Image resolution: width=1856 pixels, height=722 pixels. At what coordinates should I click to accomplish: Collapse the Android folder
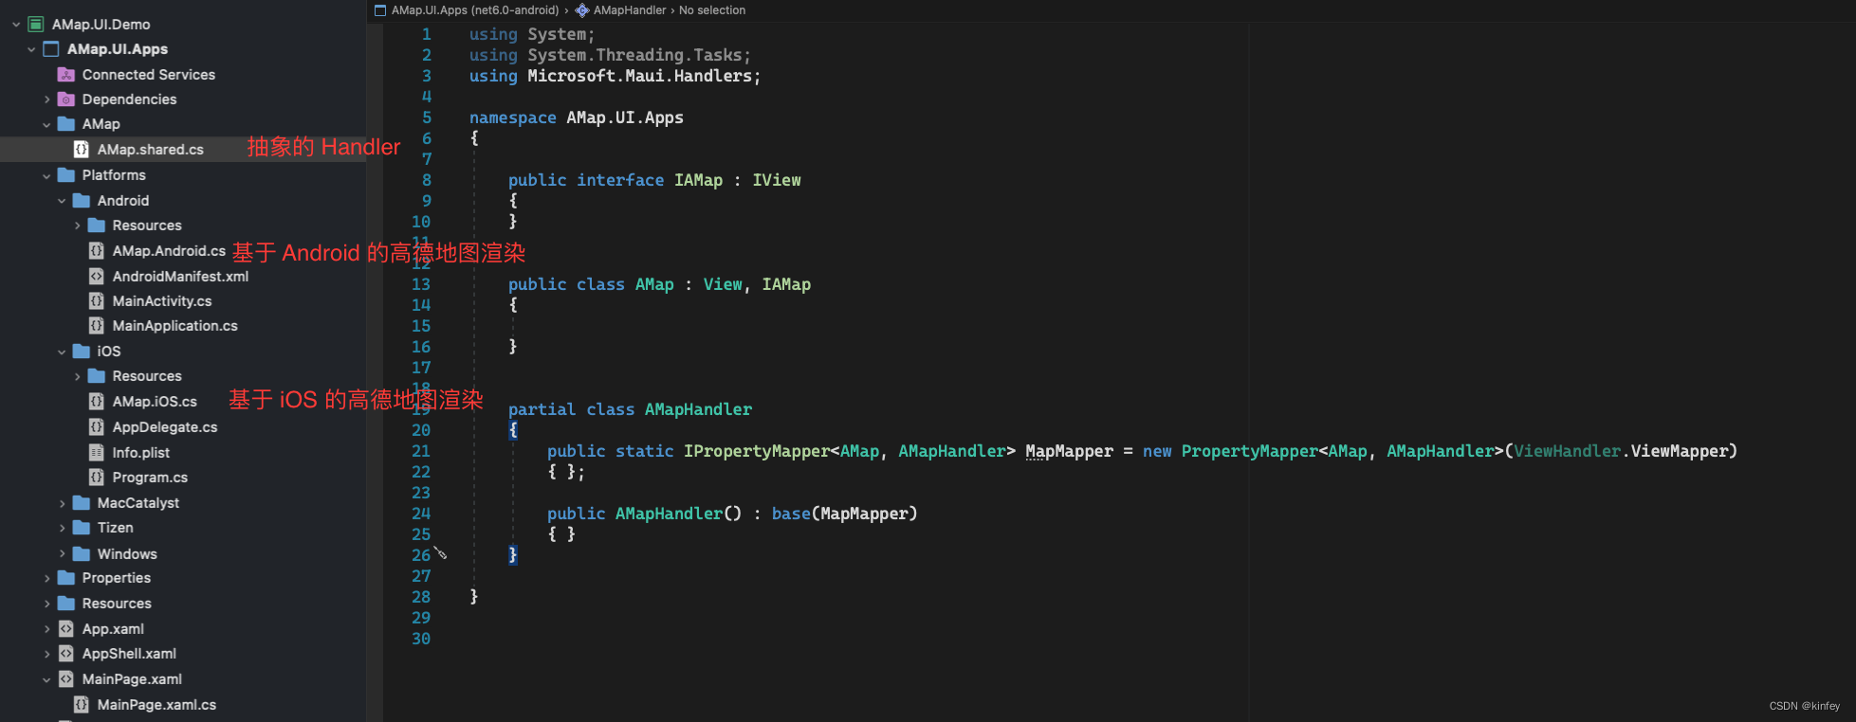tap(62, 201)
